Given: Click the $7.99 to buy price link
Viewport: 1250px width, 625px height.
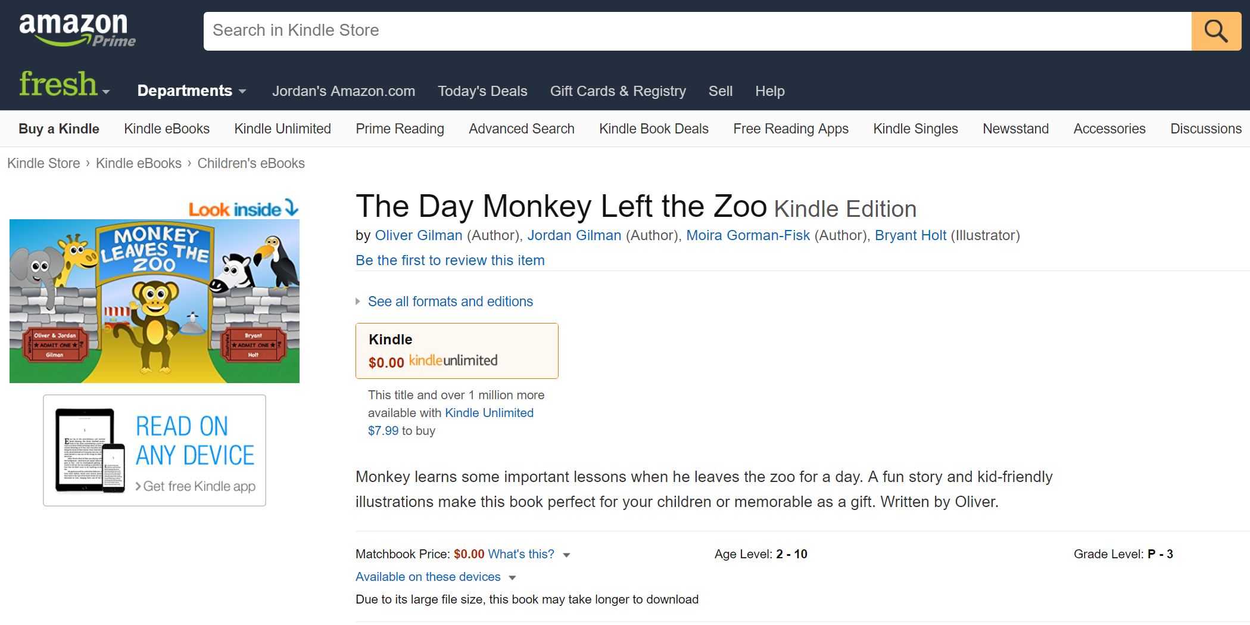Looking at the screenshot, I should click(383, 431).
